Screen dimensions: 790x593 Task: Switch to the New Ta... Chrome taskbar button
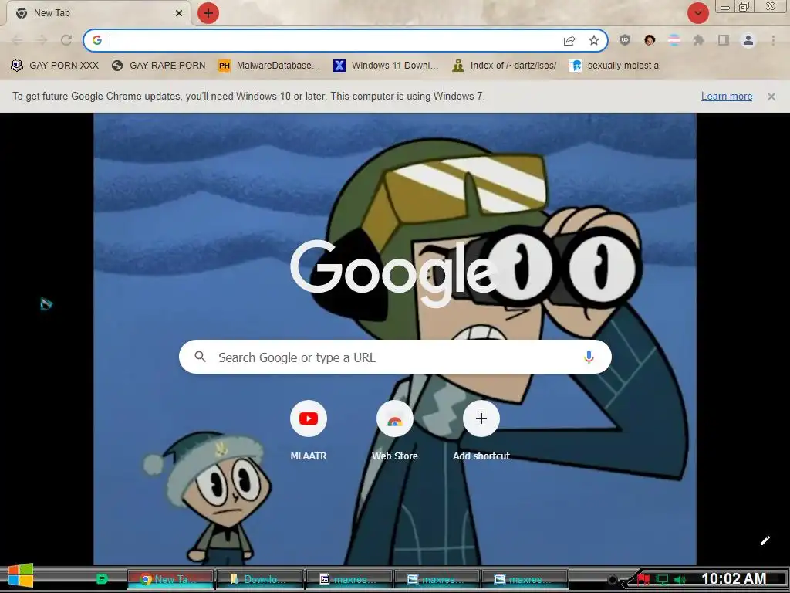pos(170,579)
